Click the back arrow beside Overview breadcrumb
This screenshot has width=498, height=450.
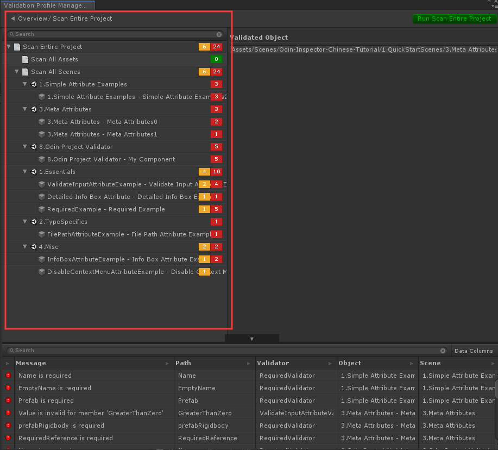tap(12, 19)
